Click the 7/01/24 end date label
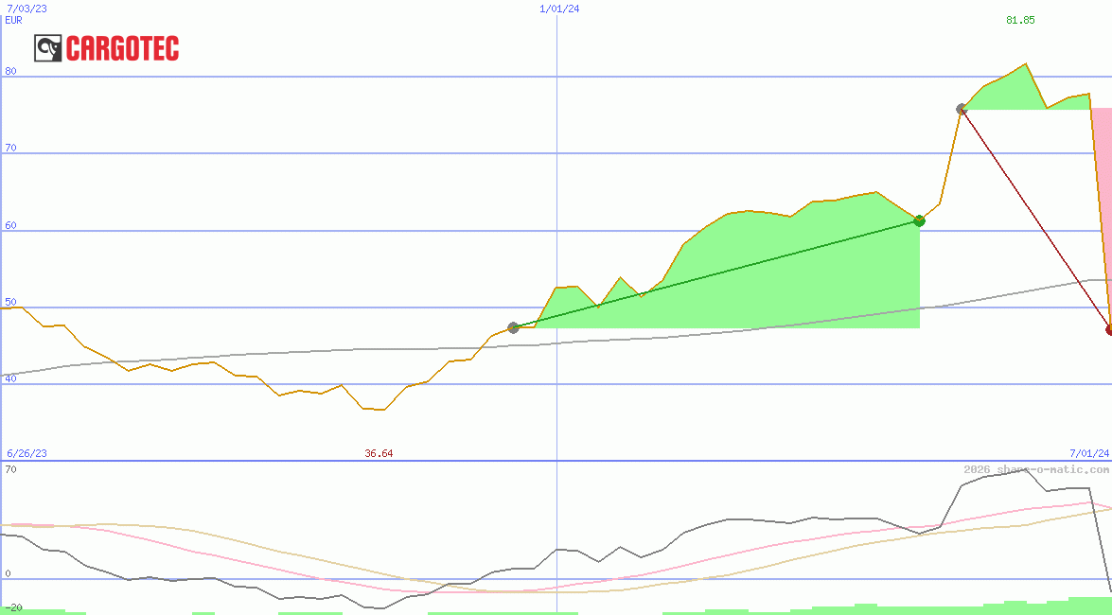Viewport: 1112px width, 615px height. pyautogui.click(x=1089, y=453)
